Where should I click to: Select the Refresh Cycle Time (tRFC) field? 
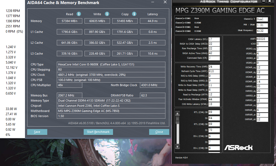tap(214, 71)
